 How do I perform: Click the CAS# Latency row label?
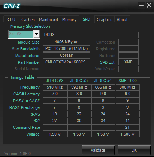(27, 94)
